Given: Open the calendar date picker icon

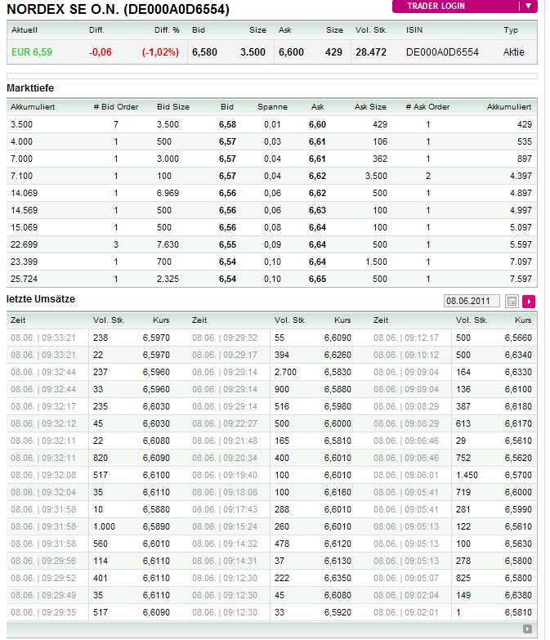Looking at the screenshot, I should pos(512,301).
